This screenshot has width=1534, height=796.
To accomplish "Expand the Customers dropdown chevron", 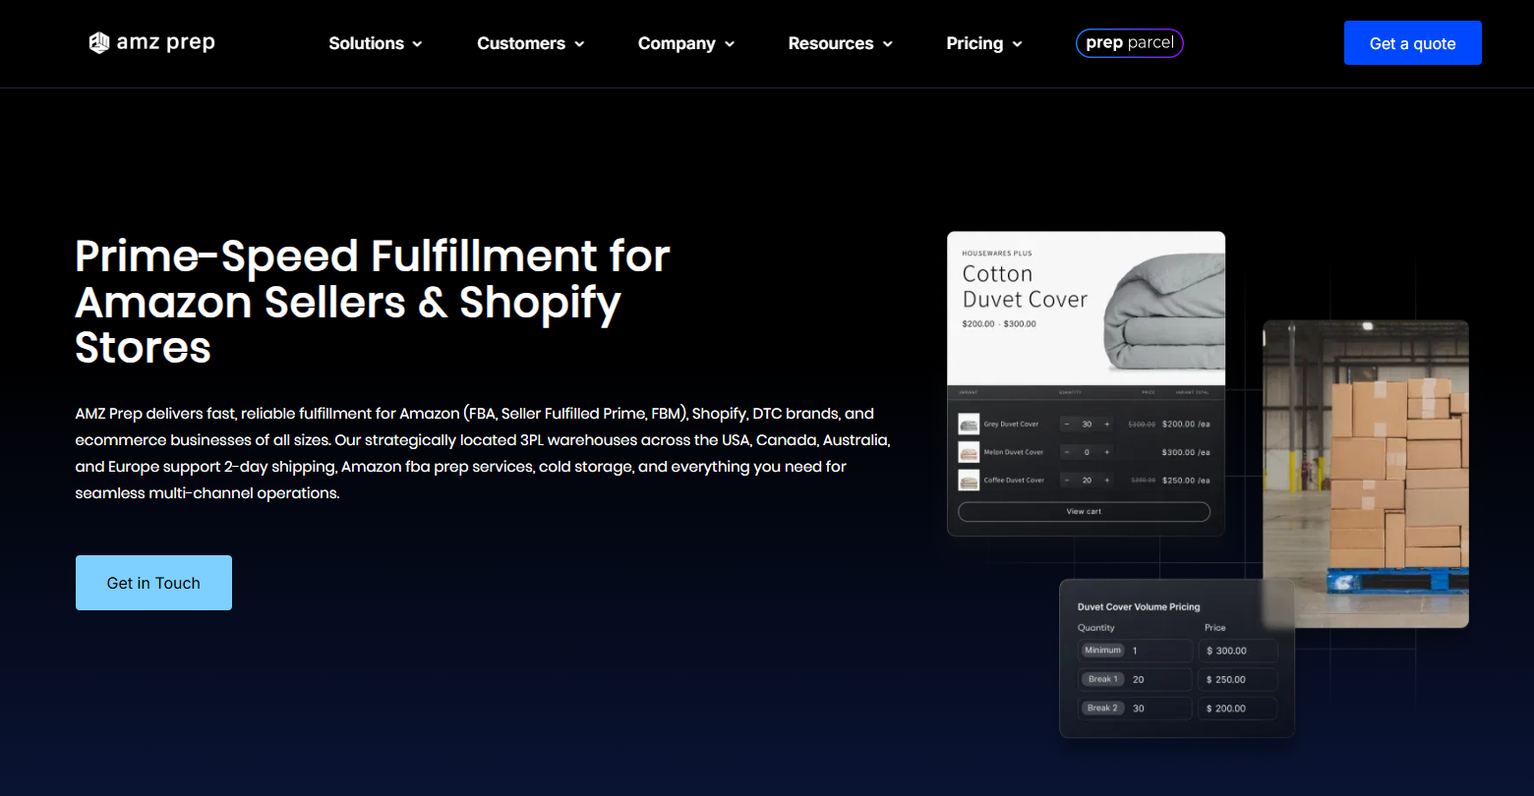I will [x=579, y=44].
